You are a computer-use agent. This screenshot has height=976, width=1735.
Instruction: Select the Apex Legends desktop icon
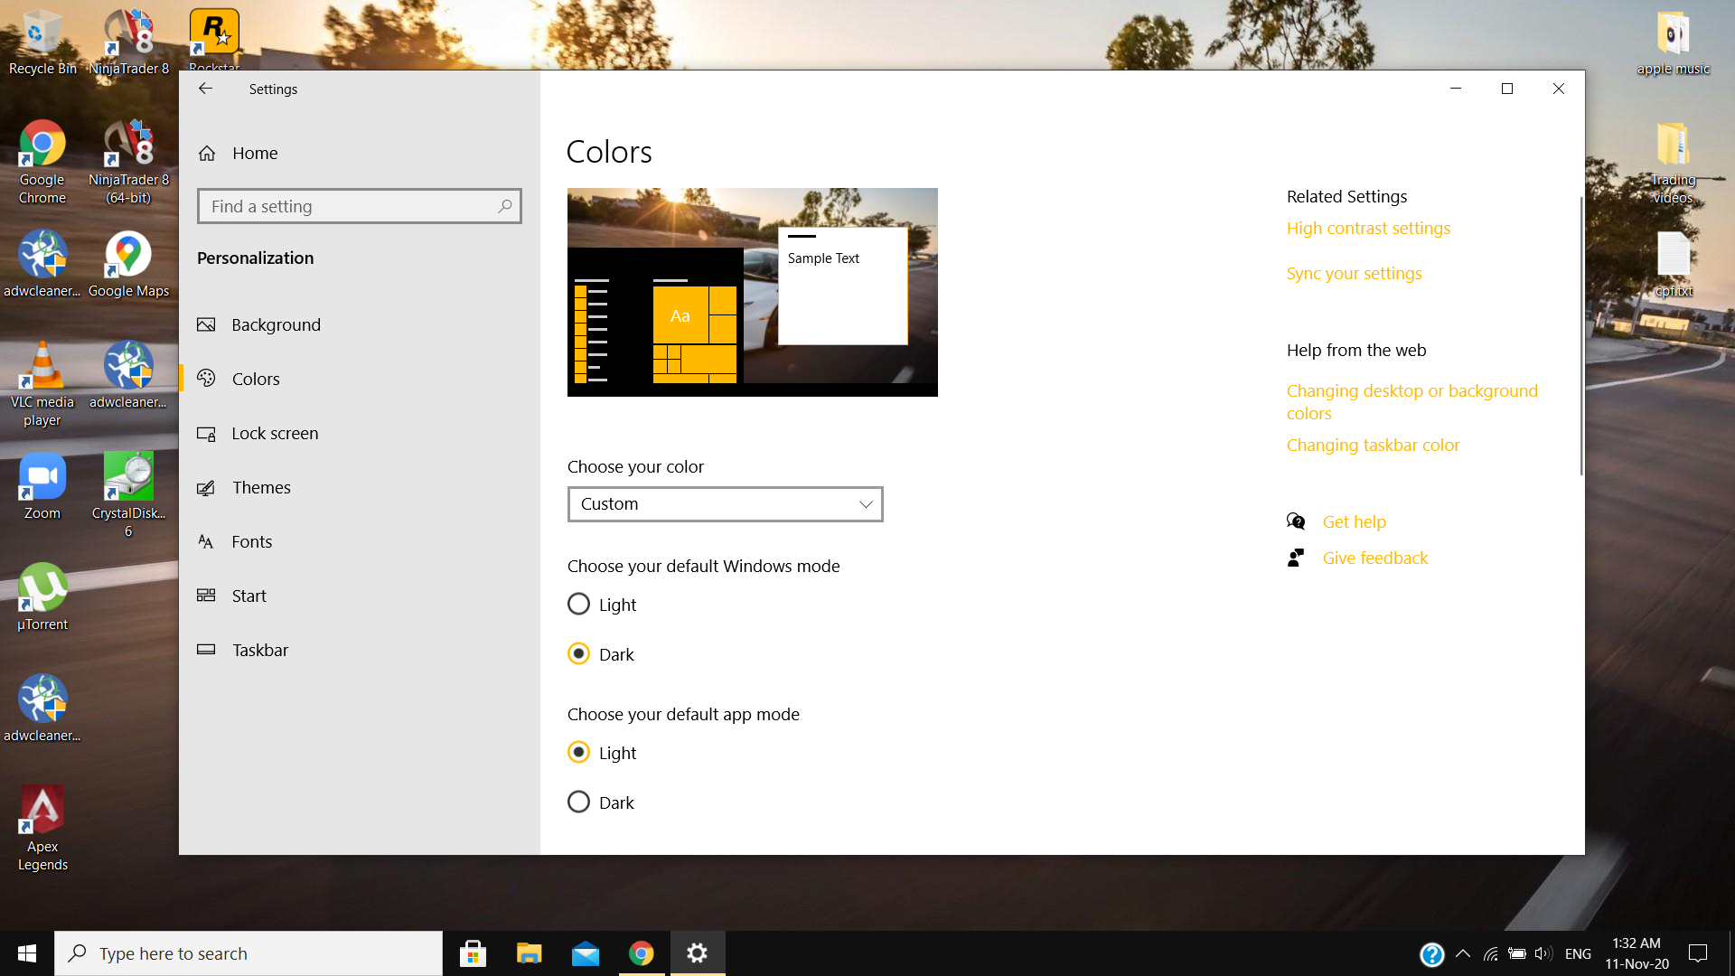[x=42, y=830]
